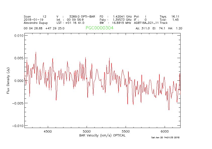
Task: Click the Tcal value 1.45
Action: point(175,20)
